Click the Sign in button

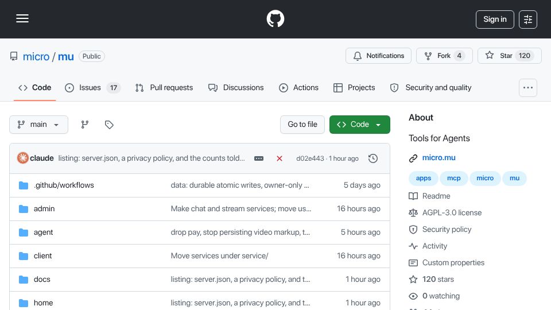click(x=495, y=20)
